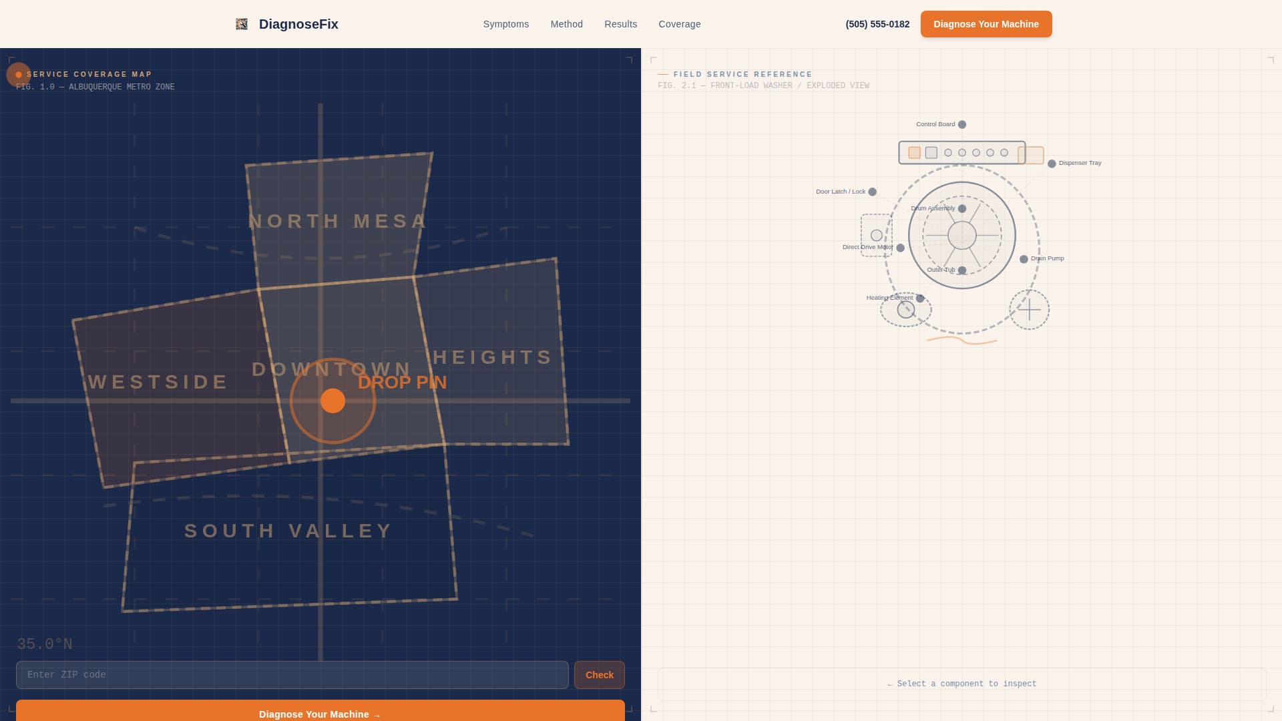Image resolution: width=1282 pixels, height=721 pixels.
Task: Click the 'Control Board' label text
Action: (x=935, y=124)
